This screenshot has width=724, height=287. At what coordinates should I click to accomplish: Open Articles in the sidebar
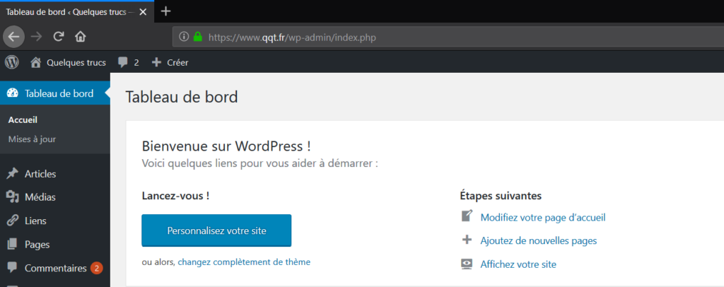click(x=40, y=174)
